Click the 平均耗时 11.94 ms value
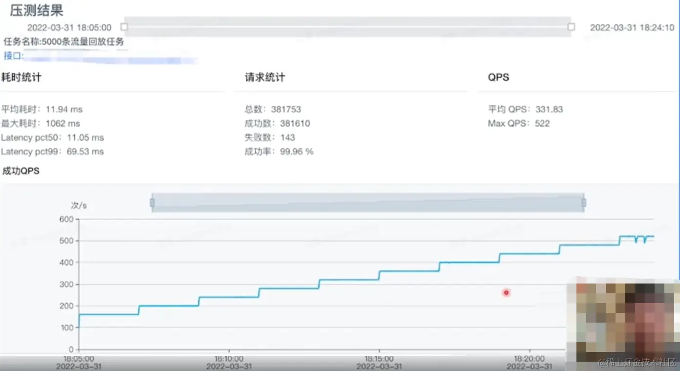The height and width of the screenshot is (371, 680). [42, 109]
